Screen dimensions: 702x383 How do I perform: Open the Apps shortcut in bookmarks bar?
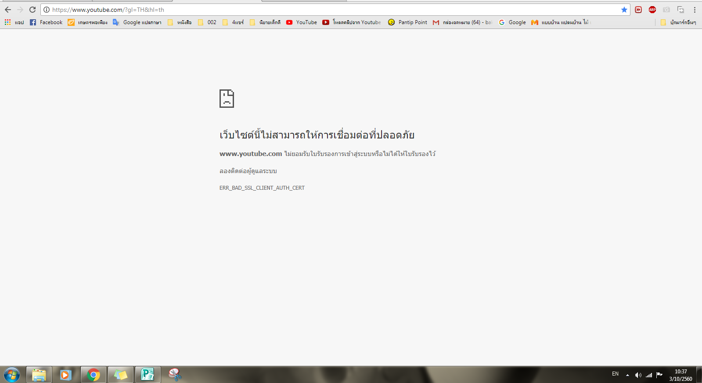14,22
